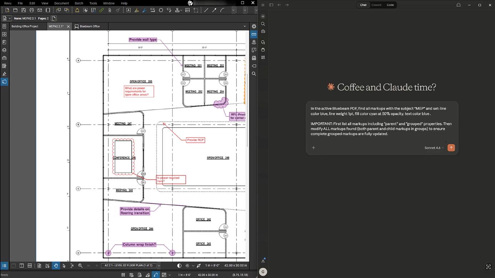Screen dimensions: 495x278
Task: Click the Search icon in Claude sidebar
Action: tap(263, 24)
